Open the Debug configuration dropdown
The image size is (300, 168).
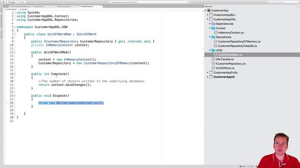[13, 2]
